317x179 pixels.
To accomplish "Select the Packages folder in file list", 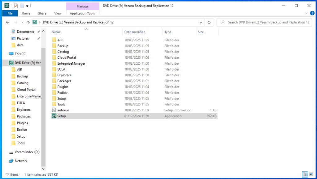I will click(64, 81).
